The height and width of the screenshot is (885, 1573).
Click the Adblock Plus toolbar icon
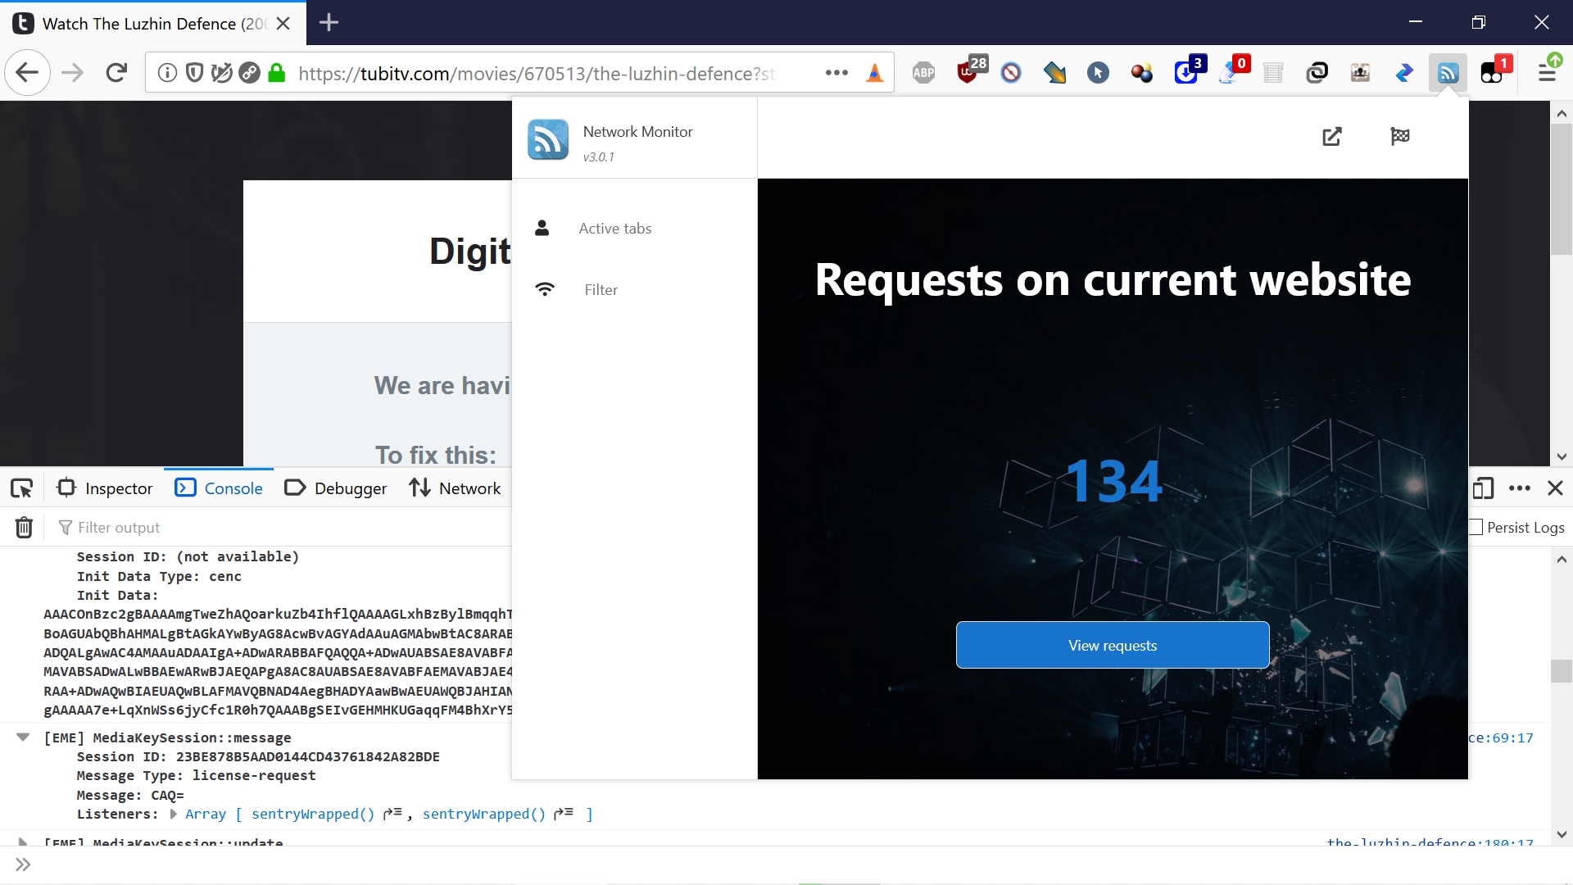[x=923, y=73]
